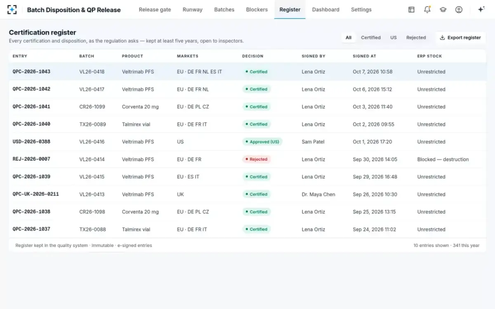Filter register by Rejected
This screenshot has height=309, width=495.
point(416,37)
